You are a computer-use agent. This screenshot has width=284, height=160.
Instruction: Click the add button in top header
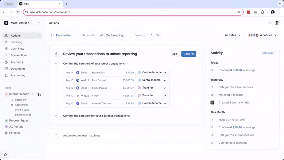269,23
